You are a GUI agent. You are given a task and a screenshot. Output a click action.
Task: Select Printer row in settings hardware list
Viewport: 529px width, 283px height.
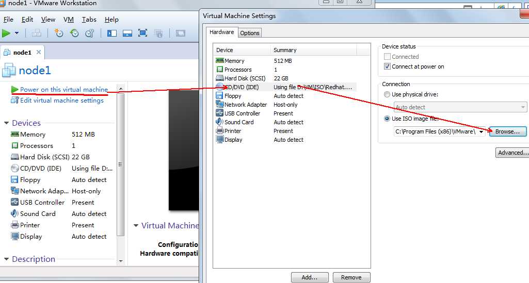tap(286, 131)
